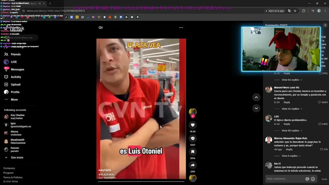Expand Program footer section
Viewport: 329px width, 185px height.
(8, 173)
